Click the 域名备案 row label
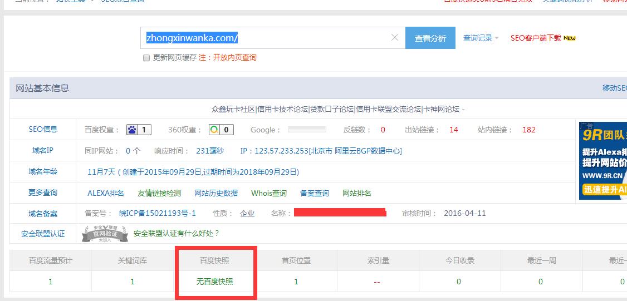Viewport: 627px width, 301px height. (43, 214)
